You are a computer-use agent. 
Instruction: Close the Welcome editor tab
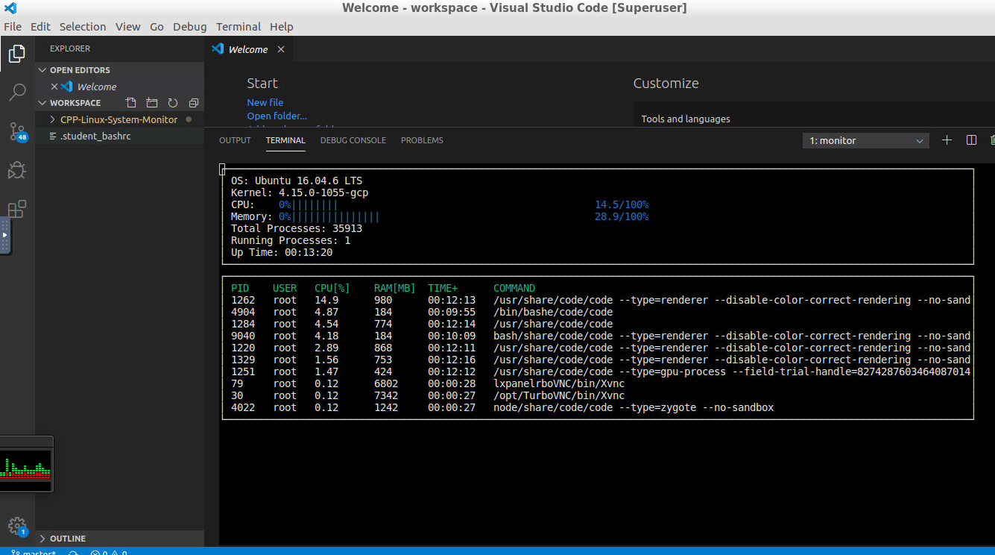pyautogui.click(x=281, y=49)
